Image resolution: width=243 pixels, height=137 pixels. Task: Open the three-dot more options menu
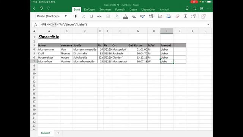(209, 8)
